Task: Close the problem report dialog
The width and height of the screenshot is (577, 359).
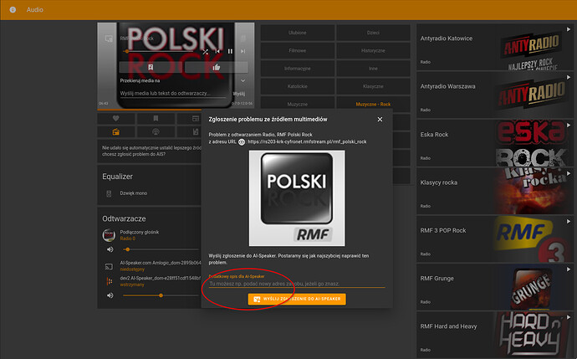Action: (x=380, y=120)
